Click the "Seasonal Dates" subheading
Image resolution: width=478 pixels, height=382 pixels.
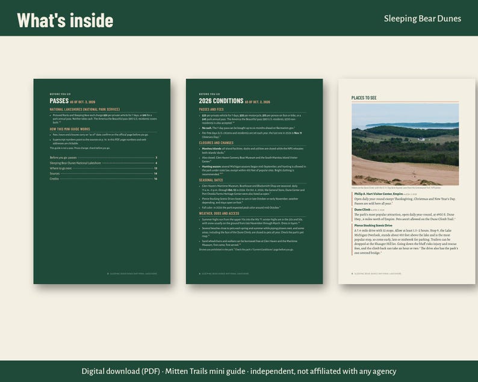pyautogui.click(x=211, y=180)
